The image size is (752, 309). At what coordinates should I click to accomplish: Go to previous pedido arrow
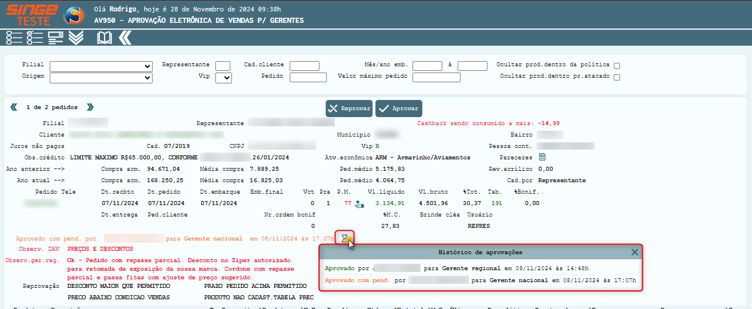(x=14, y=107)
